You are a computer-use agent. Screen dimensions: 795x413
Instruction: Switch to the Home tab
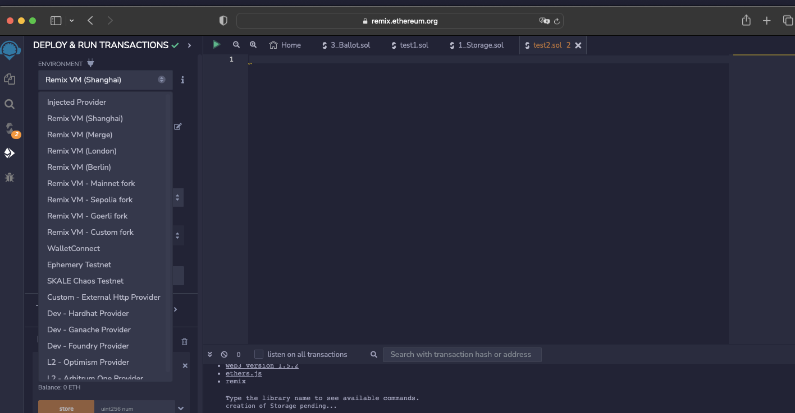tap(285, 45)
